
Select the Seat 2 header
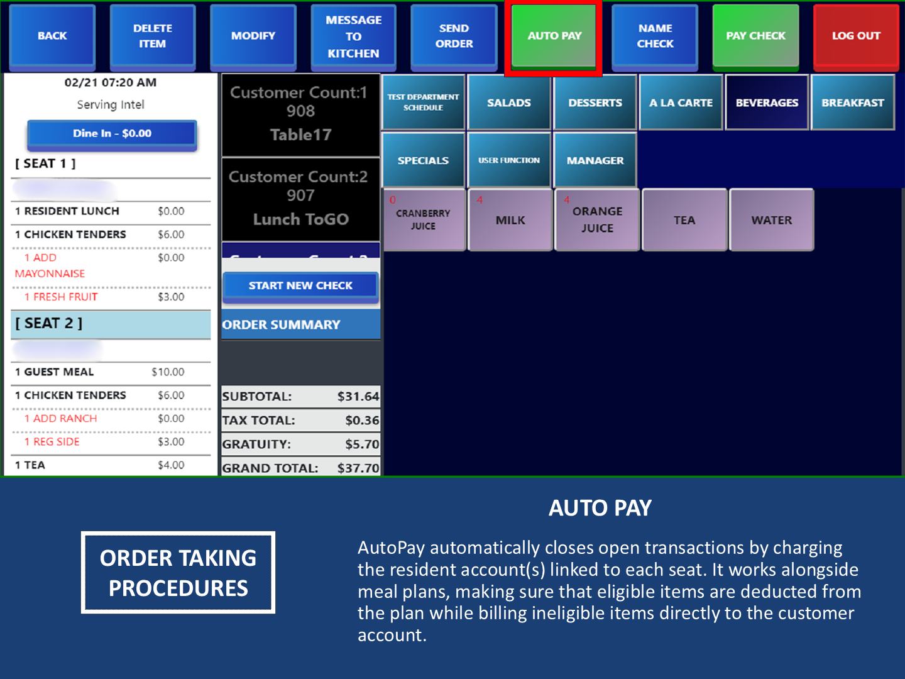(111, 324)
